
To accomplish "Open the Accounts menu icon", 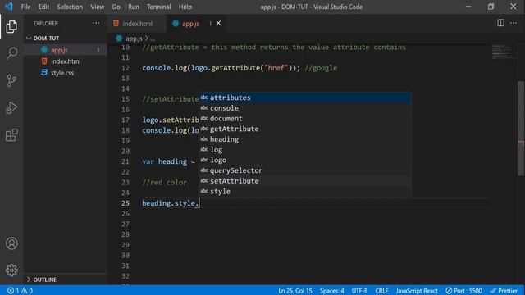I will click(x=11, y=243).
